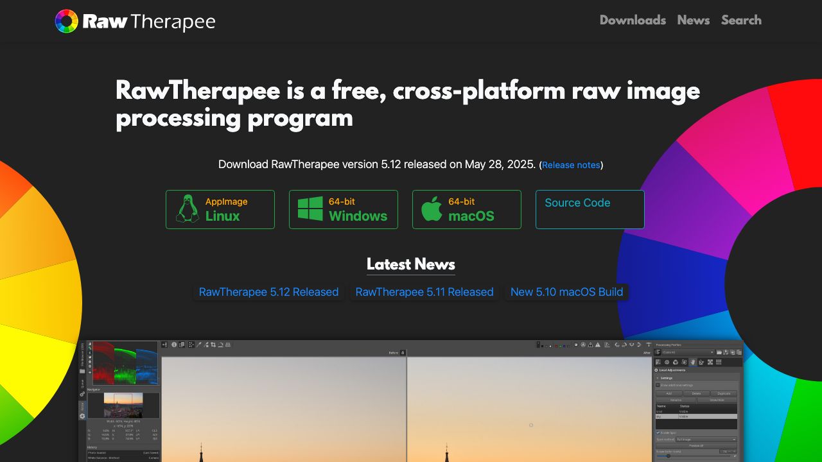822x462 pixels.
Task: Open the Search page
Action: [x=741, y=20]
